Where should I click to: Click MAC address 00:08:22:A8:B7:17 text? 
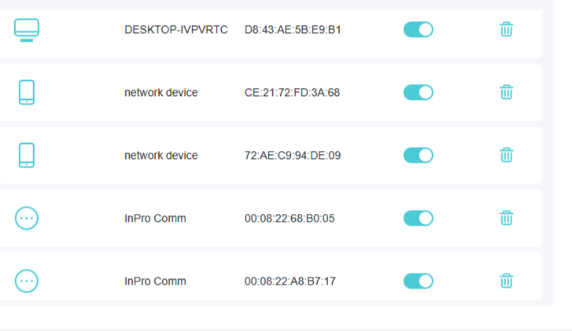point(290,281)
